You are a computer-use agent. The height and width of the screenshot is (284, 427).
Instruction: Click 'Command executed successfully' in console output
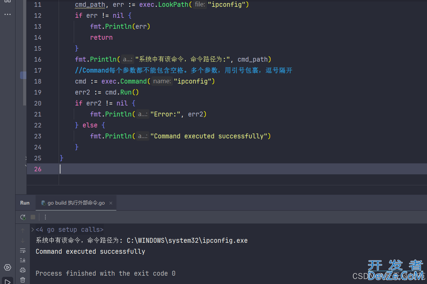(90, 251)
